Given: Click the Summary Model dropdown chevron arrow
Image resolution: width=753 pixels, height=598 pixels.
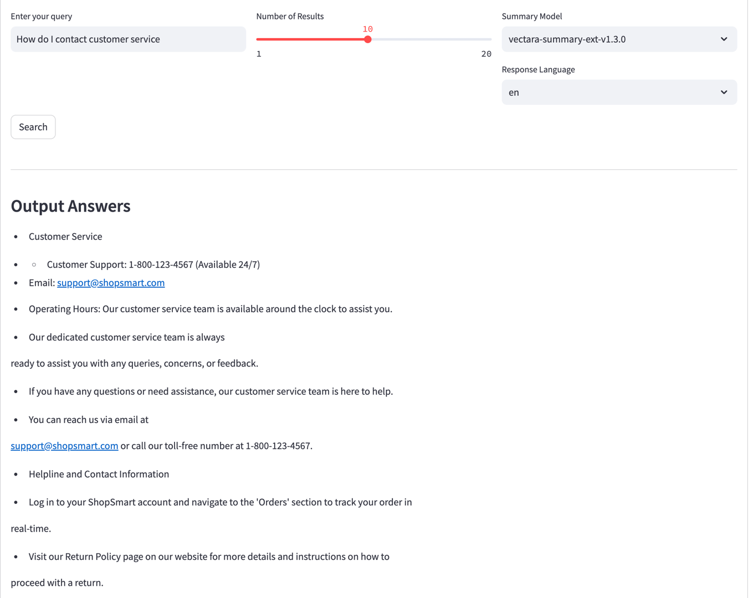Looking at the screenshot, I should pos(724,39).
